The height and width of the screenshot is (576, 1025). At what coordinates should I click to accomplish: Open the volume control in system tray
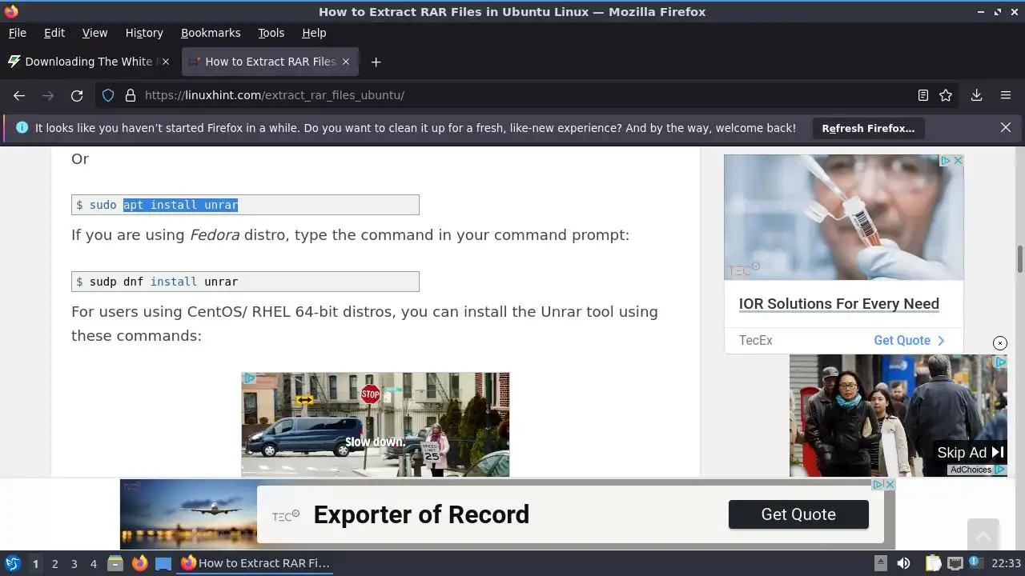point(903,563)
